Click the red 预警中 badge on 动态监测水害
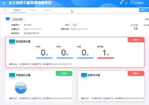The image size is (149, 105). [136, 40]
